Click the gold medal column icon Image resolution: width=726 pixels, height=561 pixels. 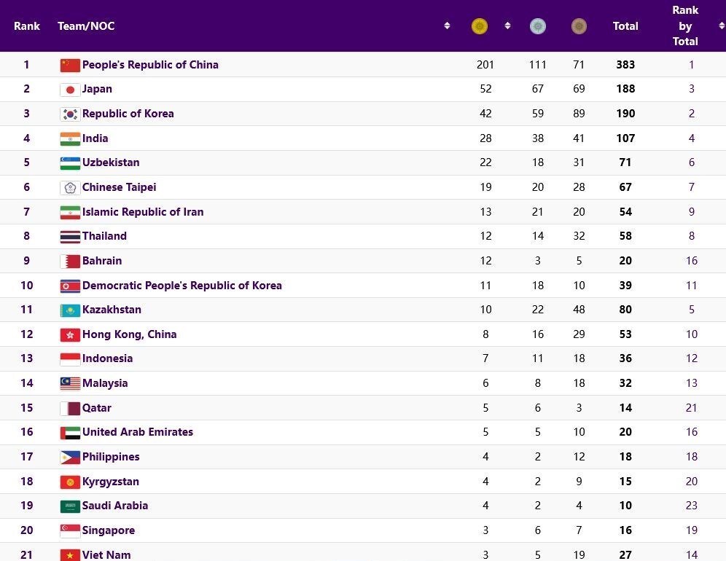click(480, 27)
